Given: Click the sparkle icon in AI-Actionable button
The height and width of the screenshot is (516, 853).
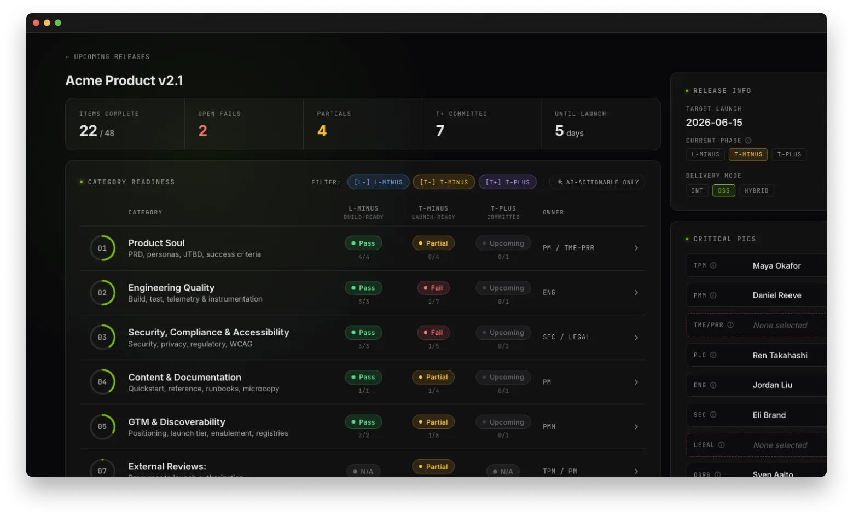Looking at the screenshot, I should pyautogui.click(x=560, y=182).
